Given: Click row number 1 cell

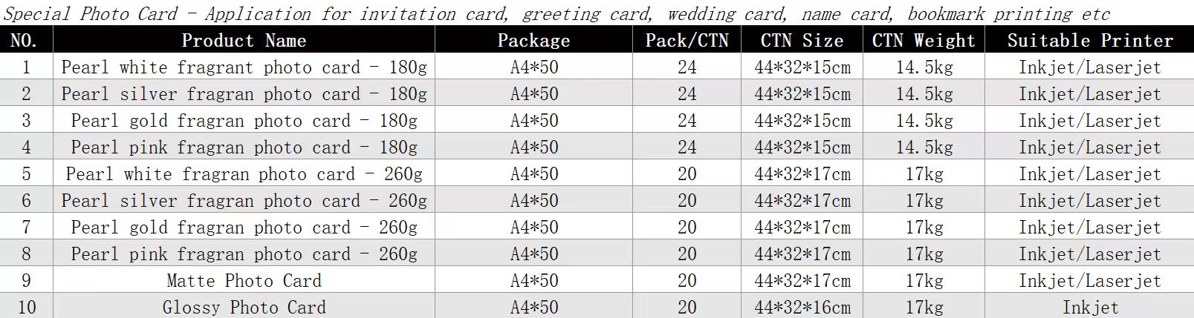Looking at the screenshot, I should (27, 67).
